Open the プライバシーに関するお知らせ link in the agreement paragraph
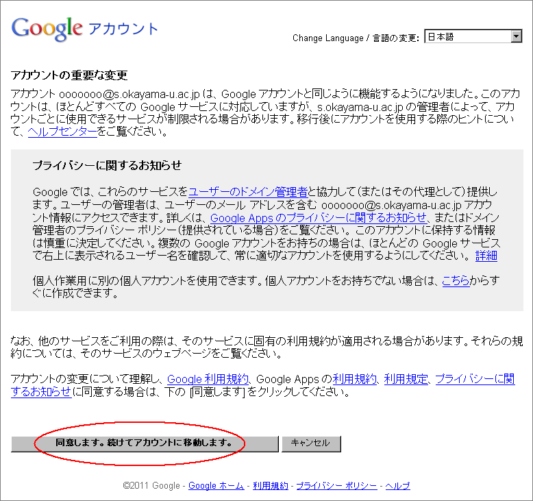533x501 pixels. (475, 379)
